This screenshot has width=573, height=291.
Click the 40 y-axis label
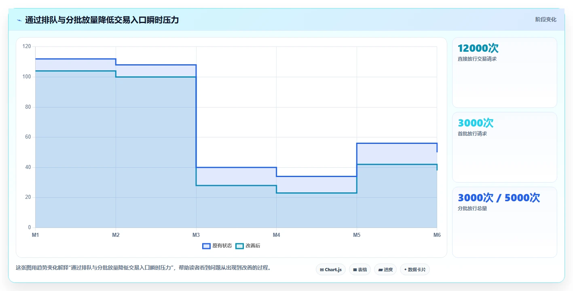[28, 167]
